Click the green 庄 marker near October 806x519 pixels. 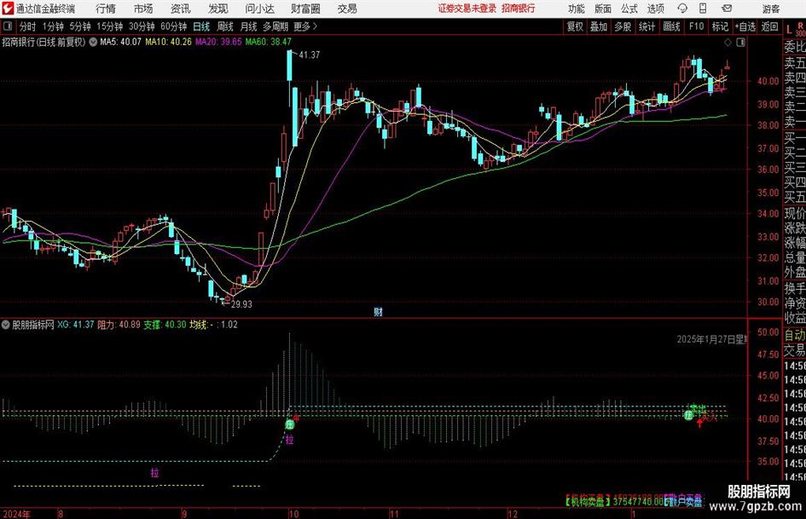point(290,424)
